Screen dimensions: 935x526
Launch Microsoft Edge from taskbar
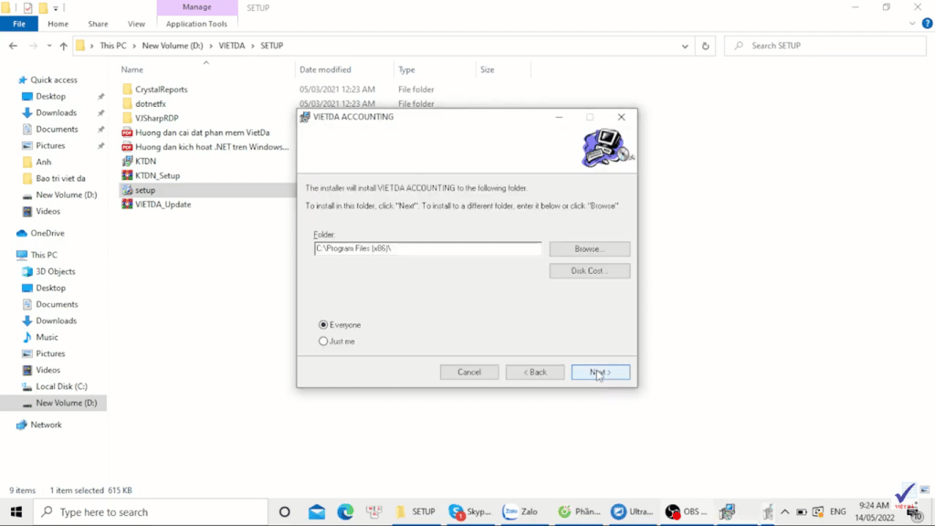point(345,511)
